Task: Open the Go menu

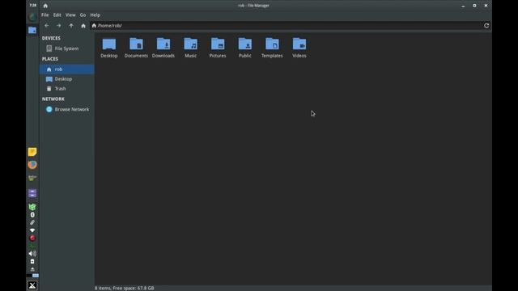Action: point(83,15)
